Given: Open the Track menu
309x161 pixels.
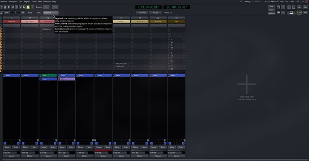Looking at the screenshot, I should point(34,1).
